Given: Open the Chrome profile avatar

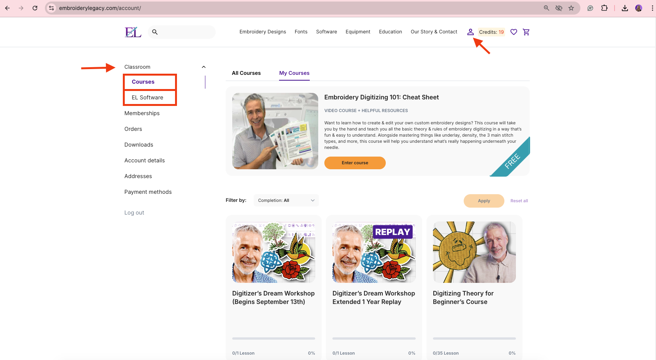Looking at the screenshot, I should [639, 8].
